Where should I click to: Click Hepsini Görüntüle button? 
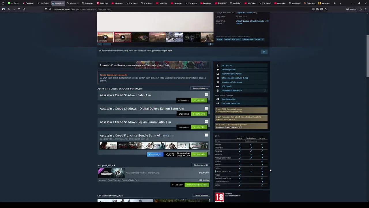pyautogui.click(x=201, y=195)
